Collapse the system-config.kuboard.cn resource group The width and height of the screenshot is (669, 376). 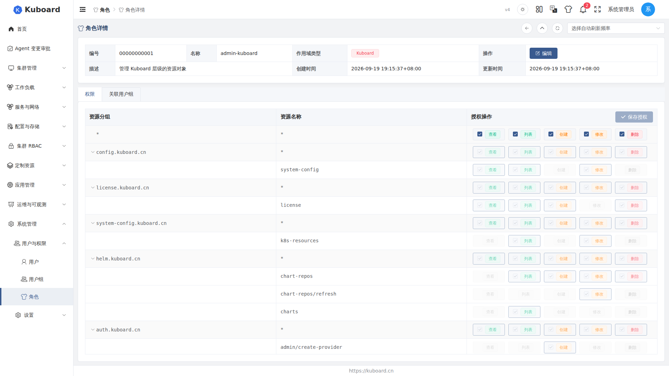[93, 223]
